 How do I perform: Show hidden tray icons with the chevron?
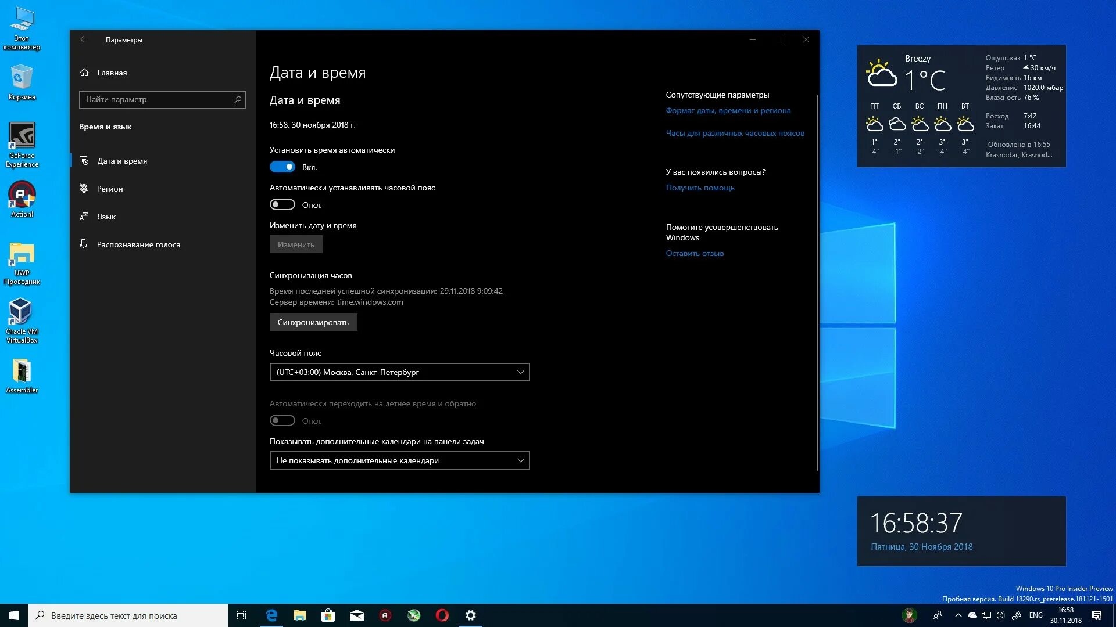click(958, 615)
